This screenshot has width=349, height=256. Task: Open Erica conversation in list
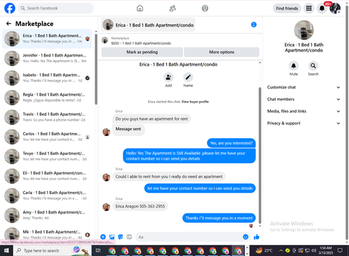(x=47, y=38)
